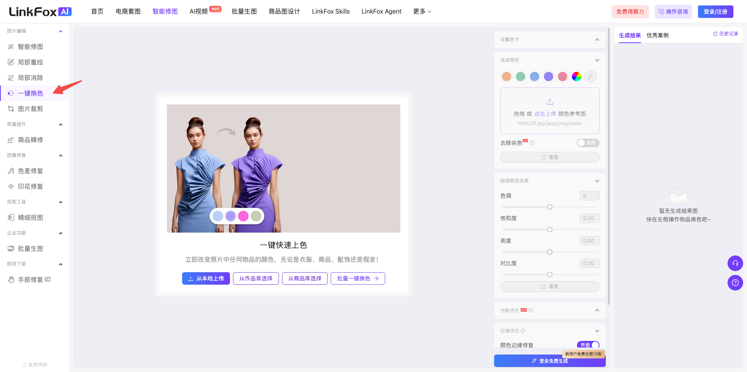Select the orange color swatch

(507, 76)
